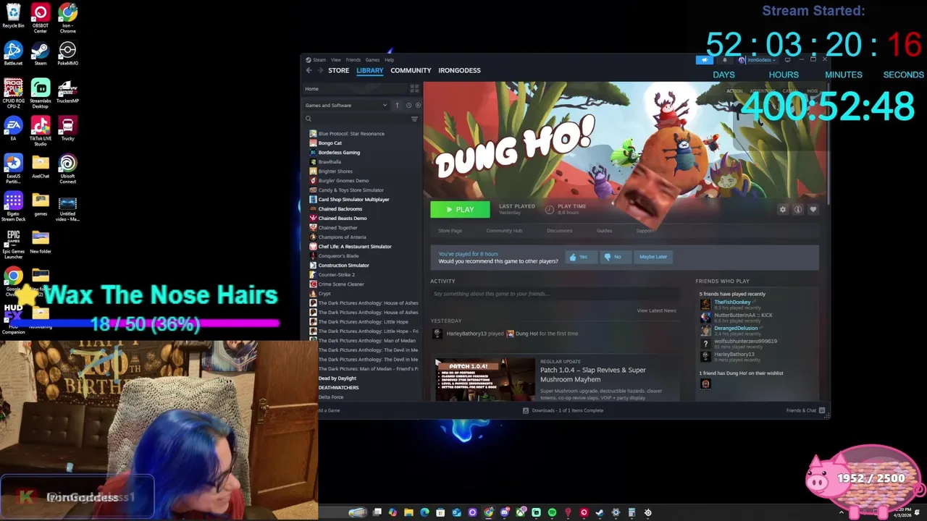Open the Discussions link
The image size is (927, 521).
pos(559,231)
